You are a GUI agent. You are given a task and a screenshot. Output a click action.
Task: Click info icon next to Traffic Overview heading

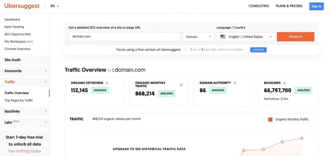pos(109,70)
